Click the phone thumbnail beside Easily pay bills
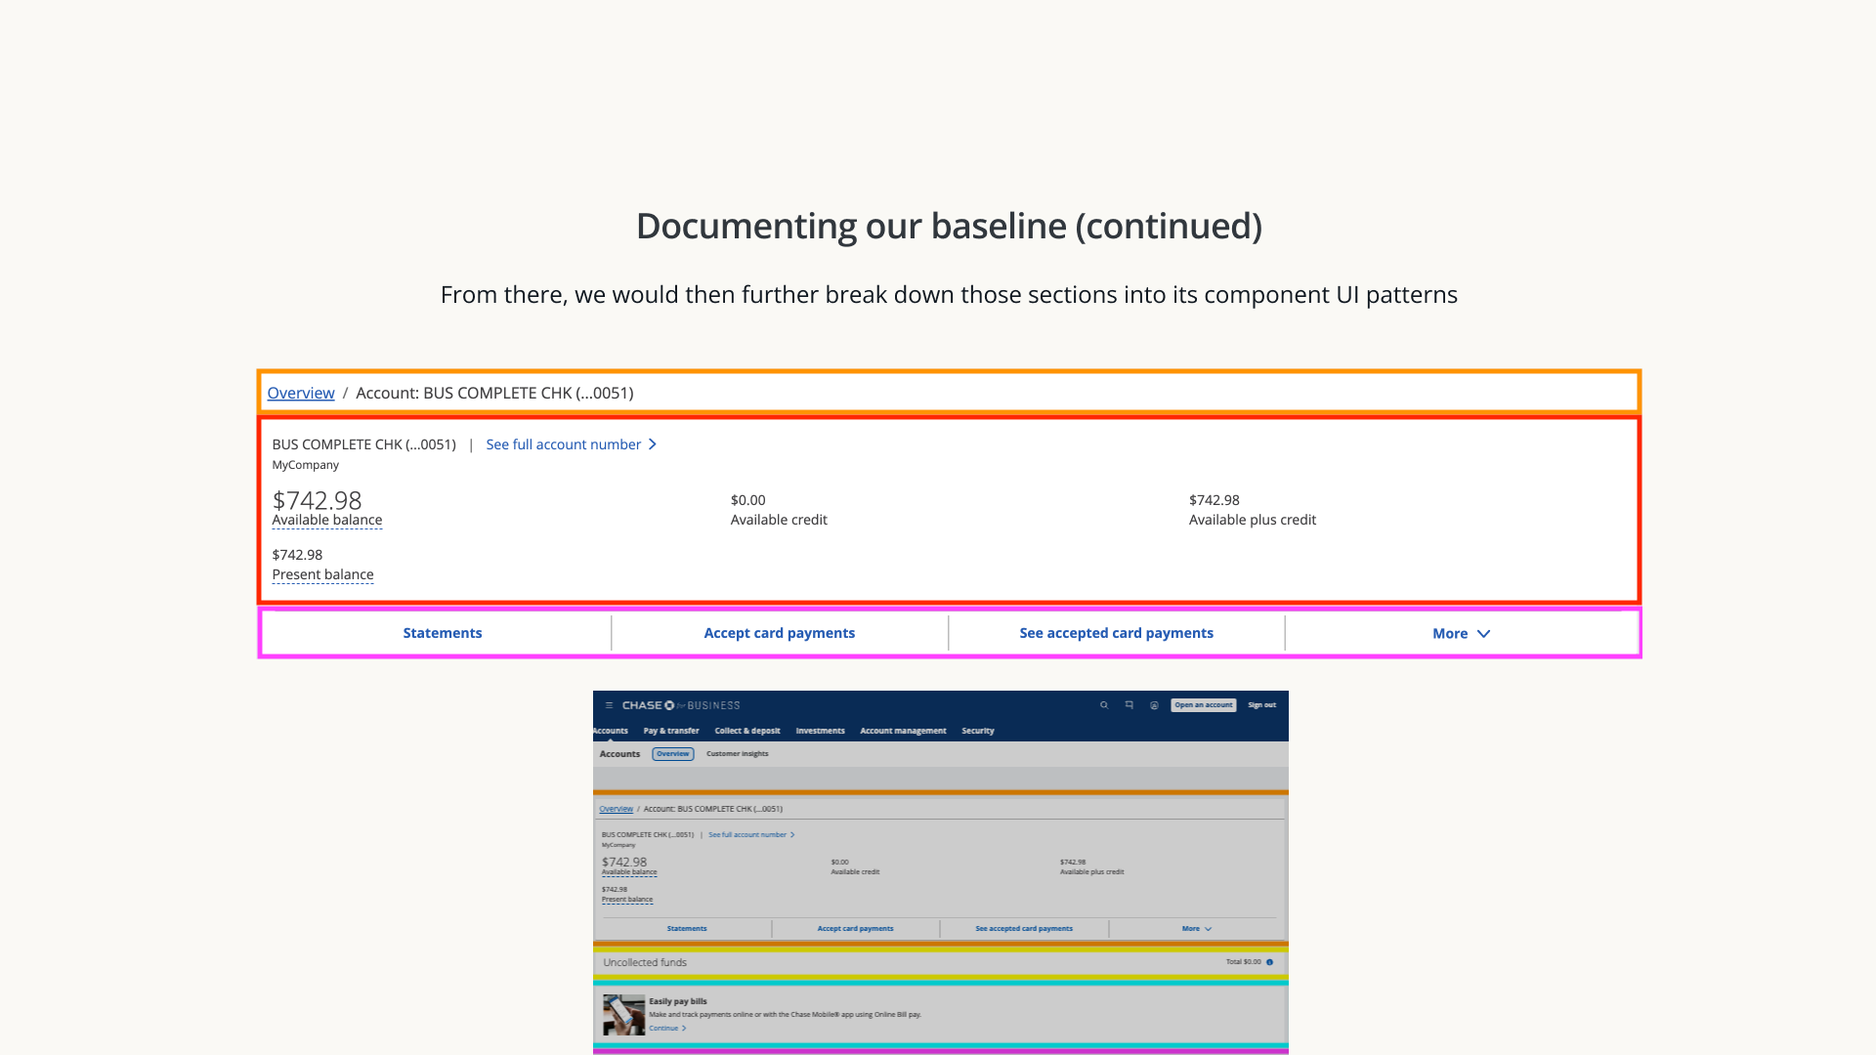Viewport: 1876px width, 1055px height. pyautogui.click(x=623, y=1015)
